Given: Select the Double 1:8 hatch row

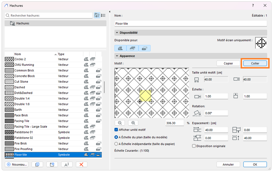Looking at the screenshot, I should point(53,104).
